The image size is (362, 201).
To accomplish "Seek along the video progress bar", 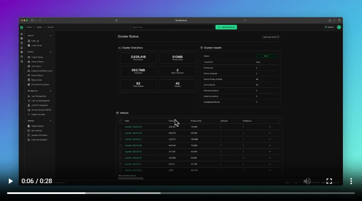I will point(181,193).
